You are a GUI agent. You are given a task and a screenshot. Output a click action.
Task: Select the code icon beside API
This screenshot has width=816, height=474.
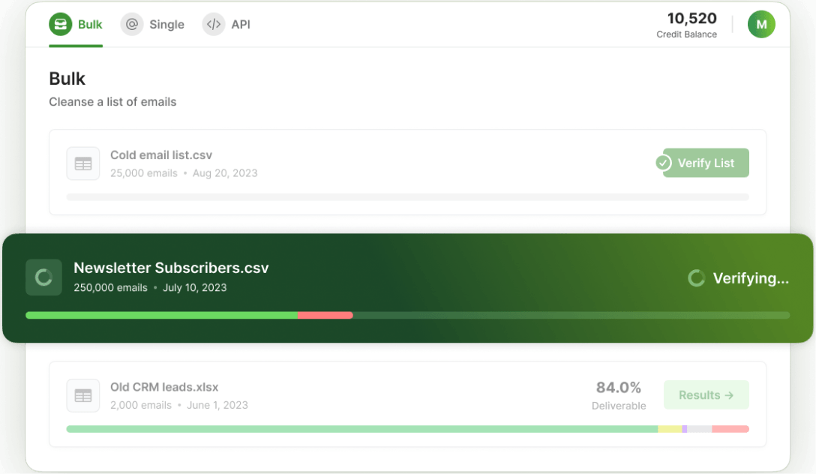[x=213, y=24]
